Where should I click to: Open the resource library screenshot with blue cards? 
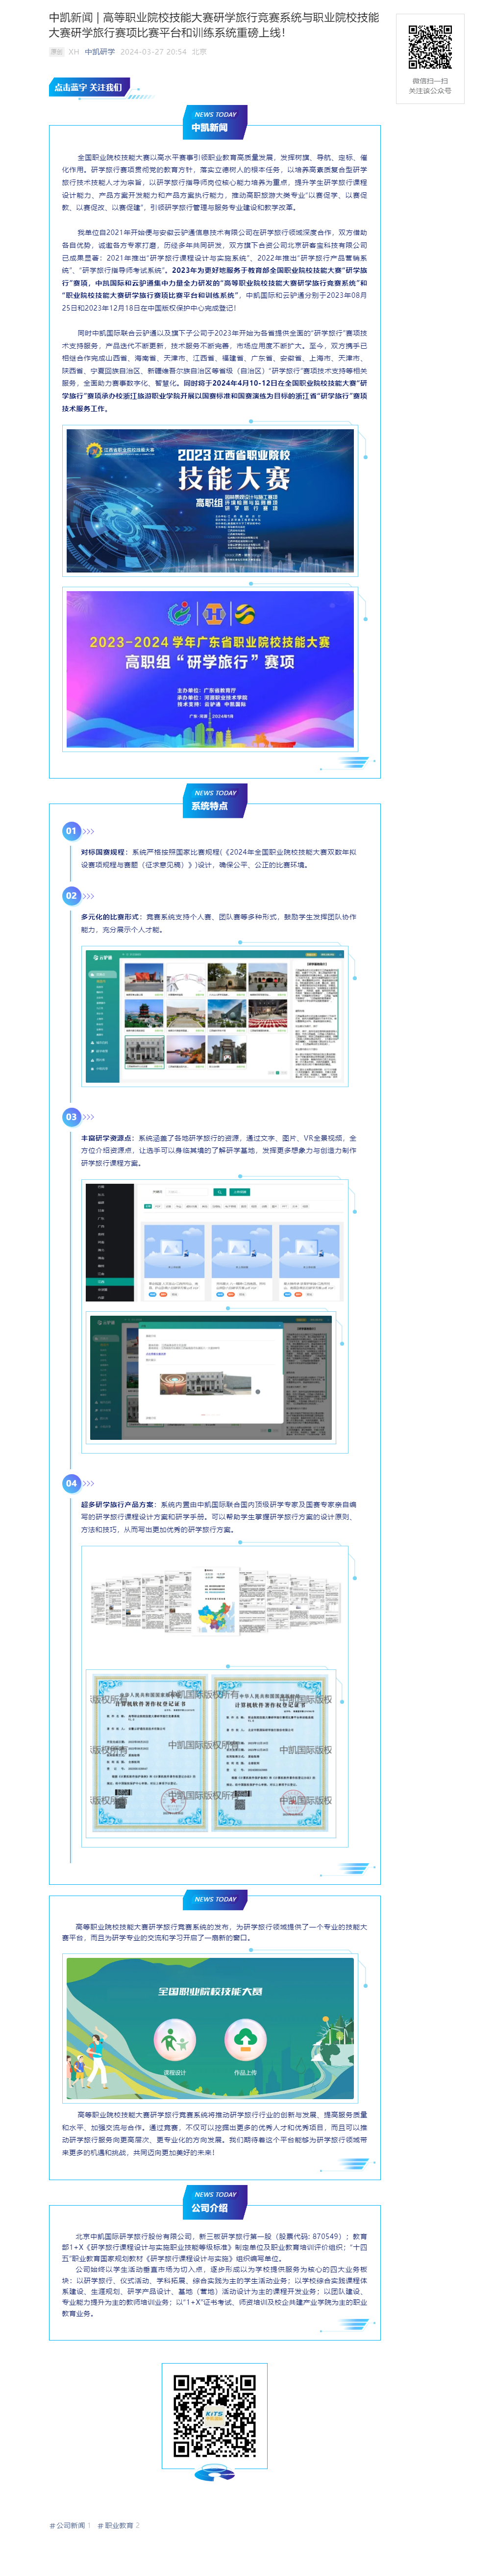(x=216, y=1243)
